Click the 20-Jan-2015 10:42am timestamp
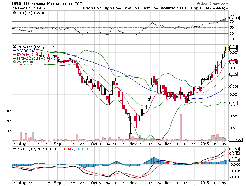The image size is (246, 186). (x=30, y=8)
